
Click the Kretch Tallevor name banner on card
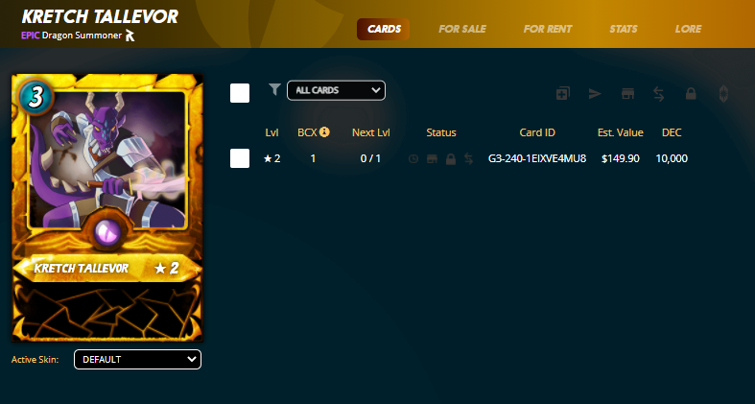[106, 268]
